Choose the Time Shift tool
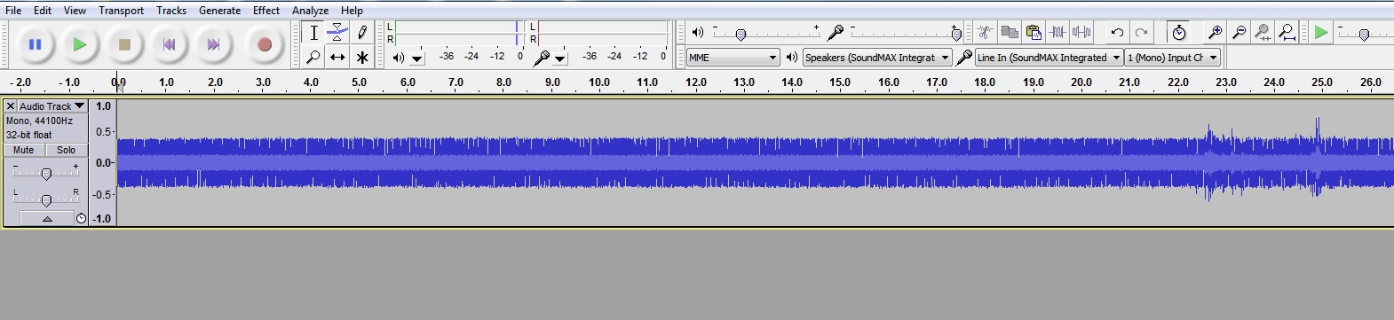This screenshot has height=320, width=1394. point(337,58)
